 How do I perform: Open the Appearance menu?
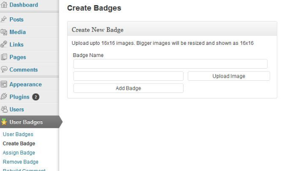(26, 85)
